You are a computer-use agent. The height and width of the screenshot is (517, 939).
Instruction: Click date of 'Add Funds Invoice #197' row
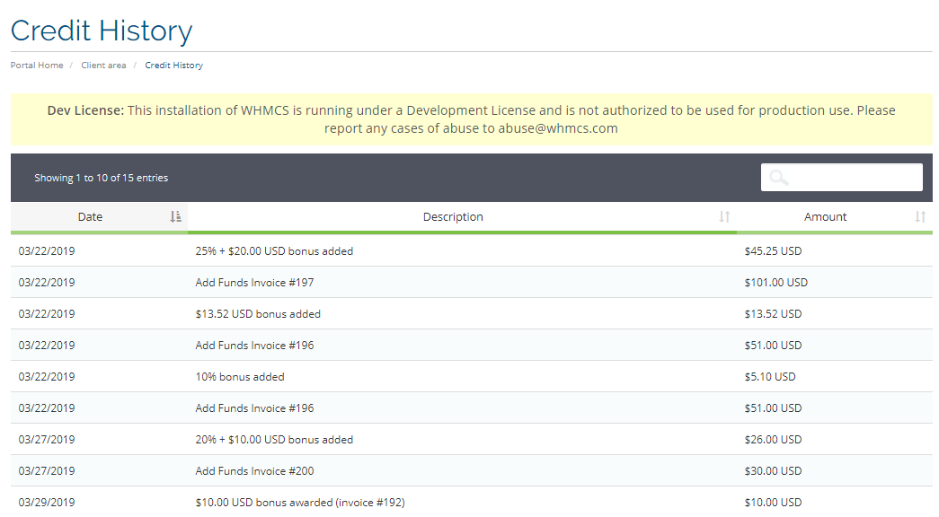point(47,283)
